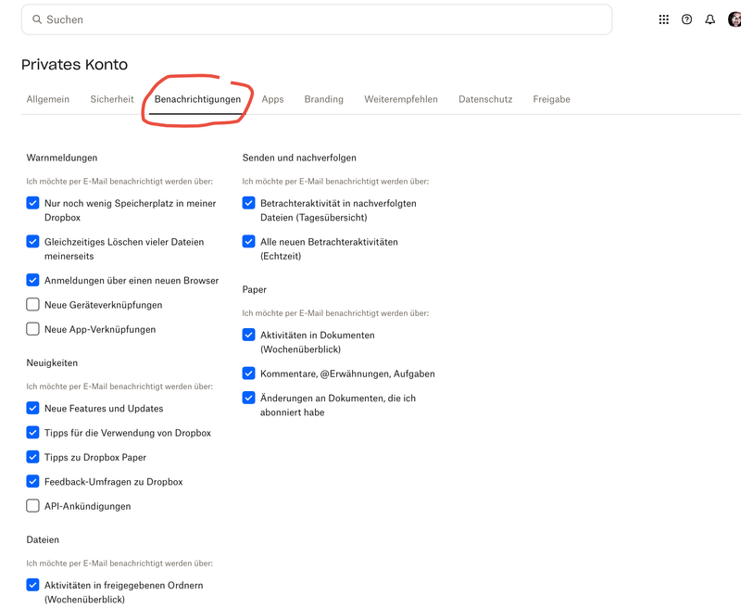Viewport: 741px width, 608px height.
Task: Open the Freigabe tab
Action: [551, 99]
